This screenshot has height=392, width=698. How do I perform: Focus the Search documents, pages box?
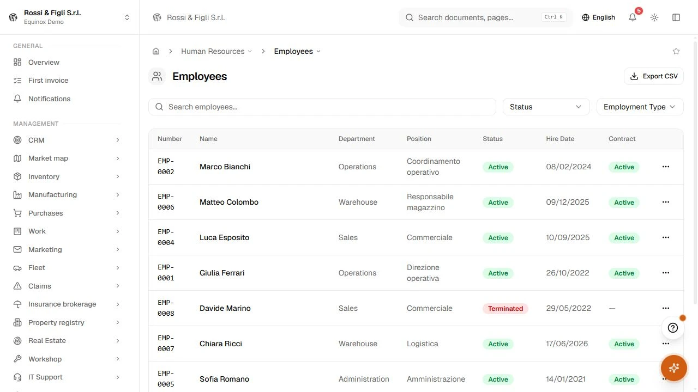[x=485, y=17]
